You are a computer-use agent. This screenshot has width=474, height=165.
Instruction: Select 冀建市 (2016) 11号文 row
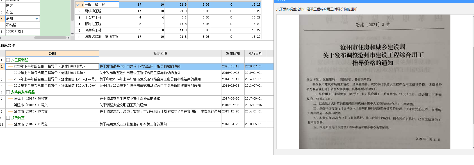point(136,124)
